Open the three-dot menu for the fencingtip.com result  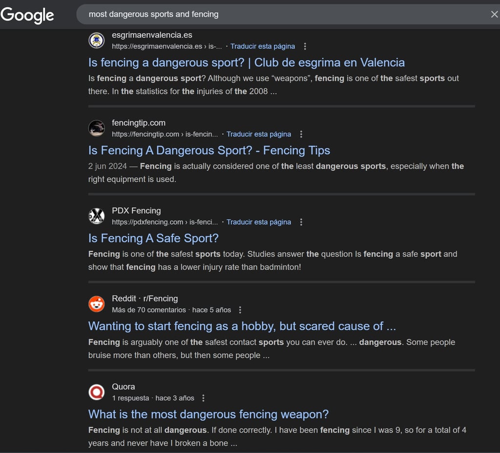[x=301, y=134]
